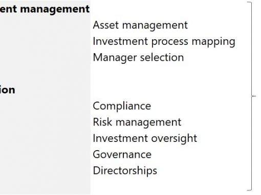Open the Manager selection entry
Viewport: 261px width, 195px height.
click(x=138, y=58)
